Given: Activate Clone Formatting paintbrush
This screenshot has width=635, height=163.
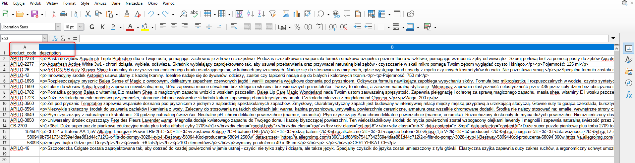Looking at the screenshot, I should click(x=127, y=14).
